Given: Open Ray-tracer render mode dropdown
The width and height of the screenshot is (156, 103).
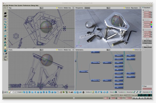Looking at the screenshot, I should point(135,8).
